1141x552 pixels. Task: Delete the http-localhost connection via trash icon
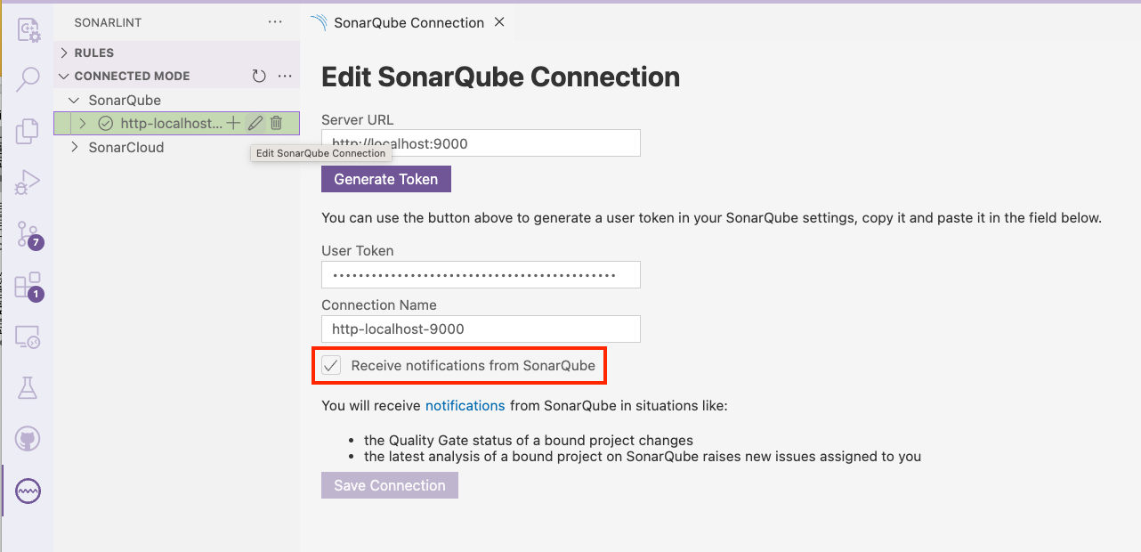pos(277,123)
